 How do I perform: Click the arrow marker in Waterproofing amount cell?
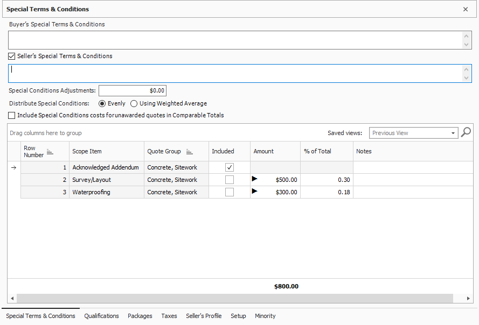pos(255,191)
